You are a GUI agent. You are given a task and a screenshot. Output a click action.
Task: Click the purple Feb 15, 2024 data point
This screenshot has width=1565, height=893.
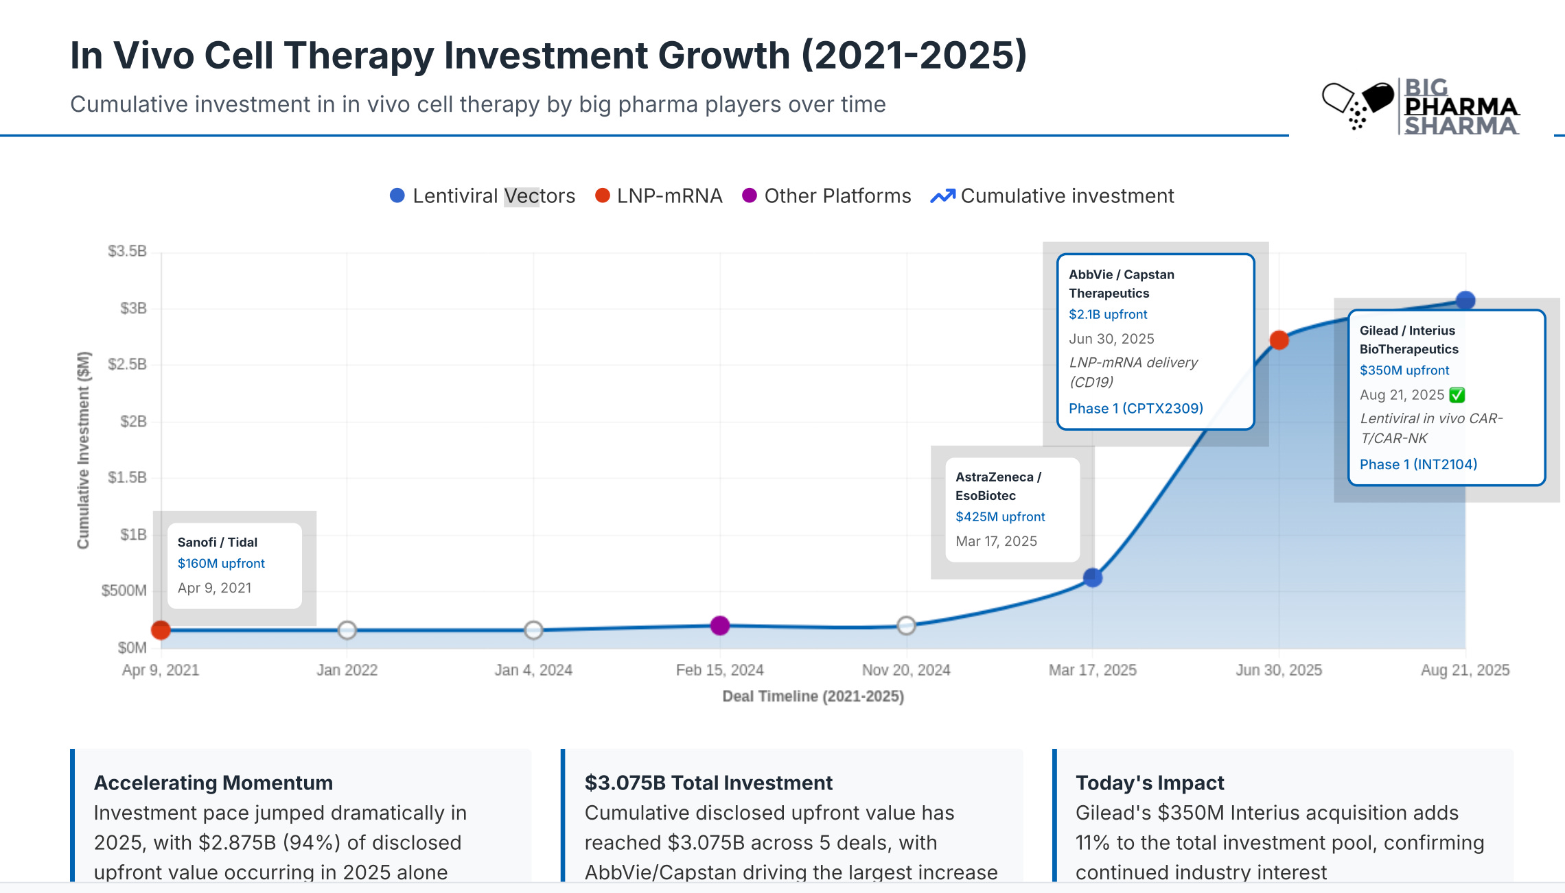tap(719, 625)
